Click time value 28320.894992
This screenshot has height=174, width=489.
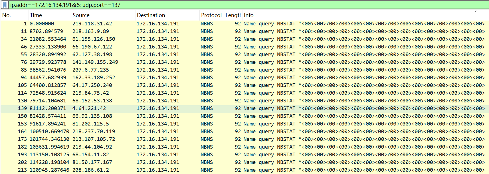point(48,54)
